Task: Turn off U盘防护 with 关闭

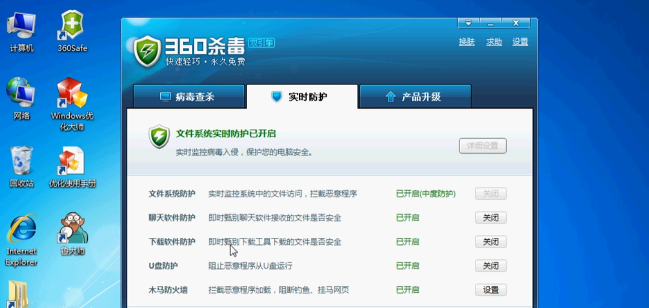Action: [491, 266]
